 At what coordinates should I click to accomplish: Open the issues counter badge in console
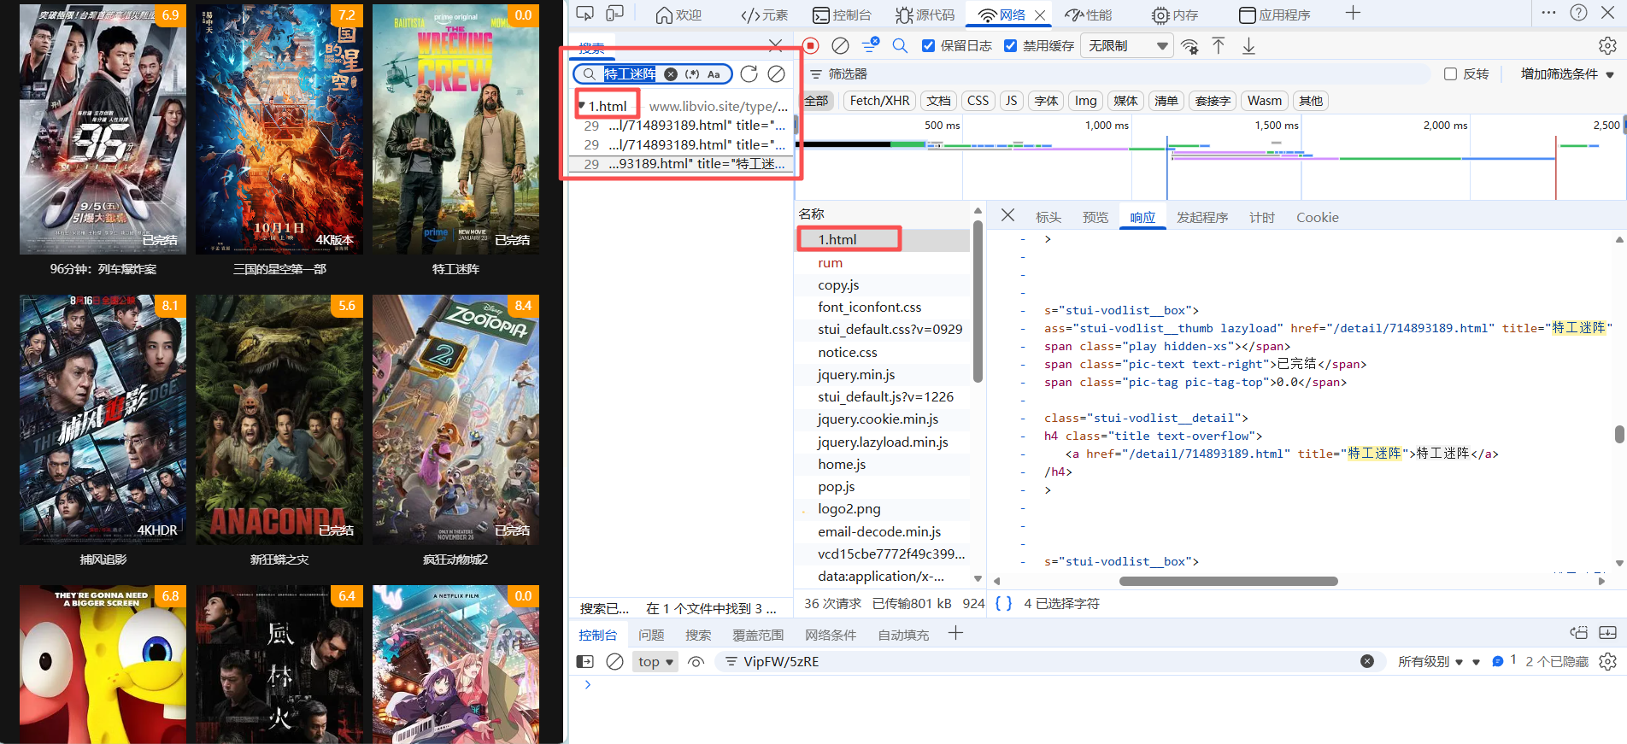click(x=1503, y=661)
